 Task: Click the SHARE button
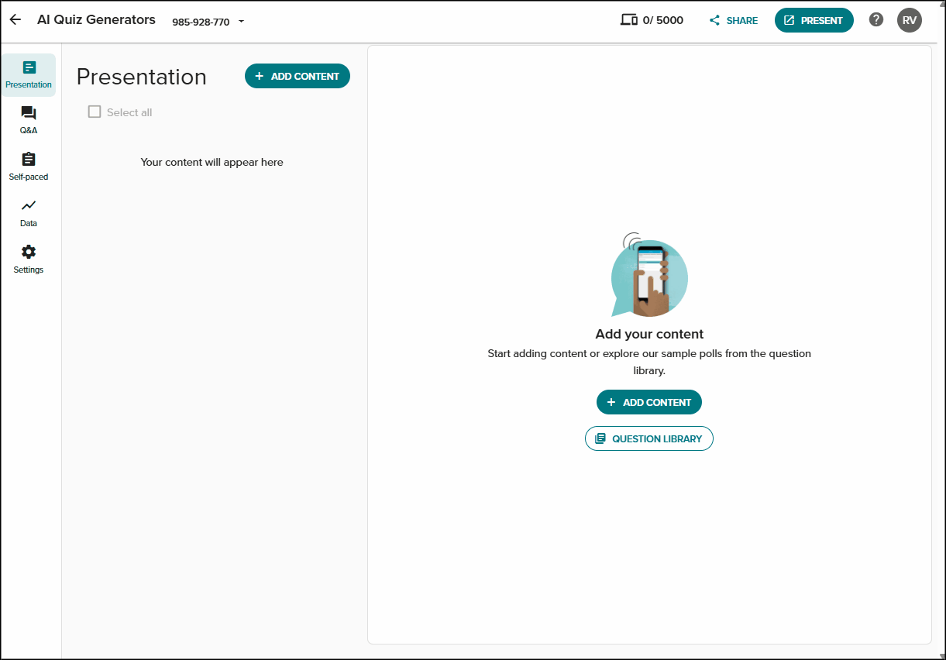[x=734, y=21]
